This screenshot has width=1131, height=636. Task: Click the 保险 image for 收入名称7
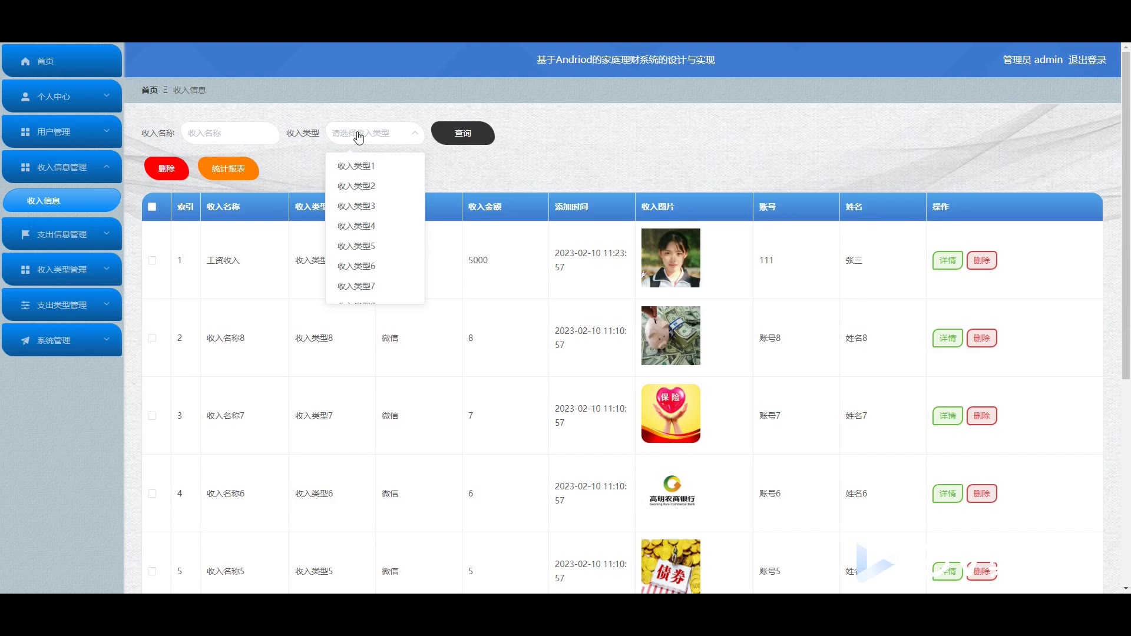pos(671,413)
